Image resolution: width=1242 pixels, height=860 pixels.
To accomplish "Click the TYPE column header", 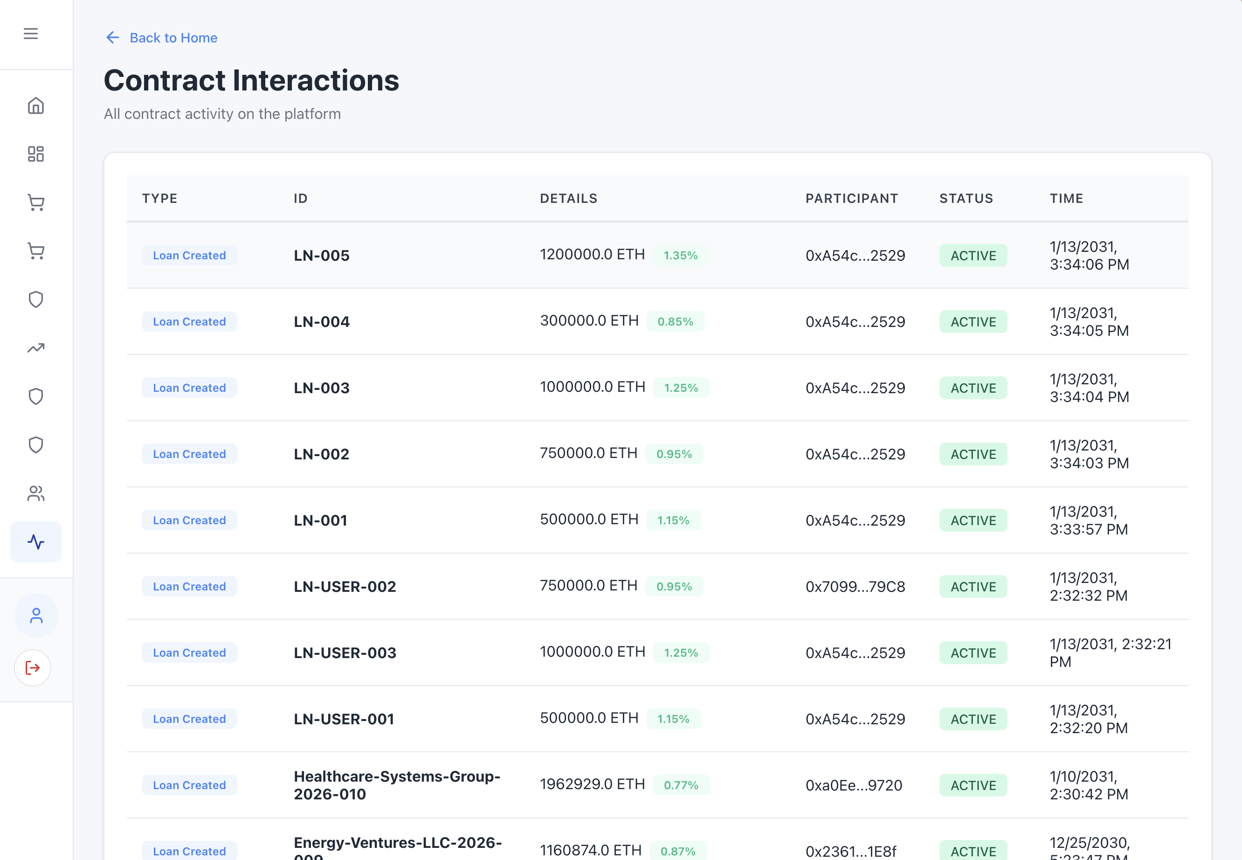I will tap(159, 198).
